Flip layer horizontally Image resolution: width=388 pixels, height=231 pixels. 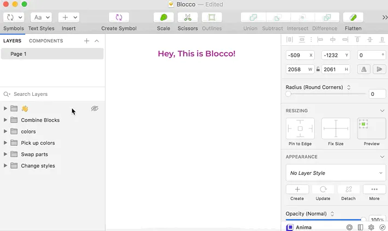pos(364,69)
